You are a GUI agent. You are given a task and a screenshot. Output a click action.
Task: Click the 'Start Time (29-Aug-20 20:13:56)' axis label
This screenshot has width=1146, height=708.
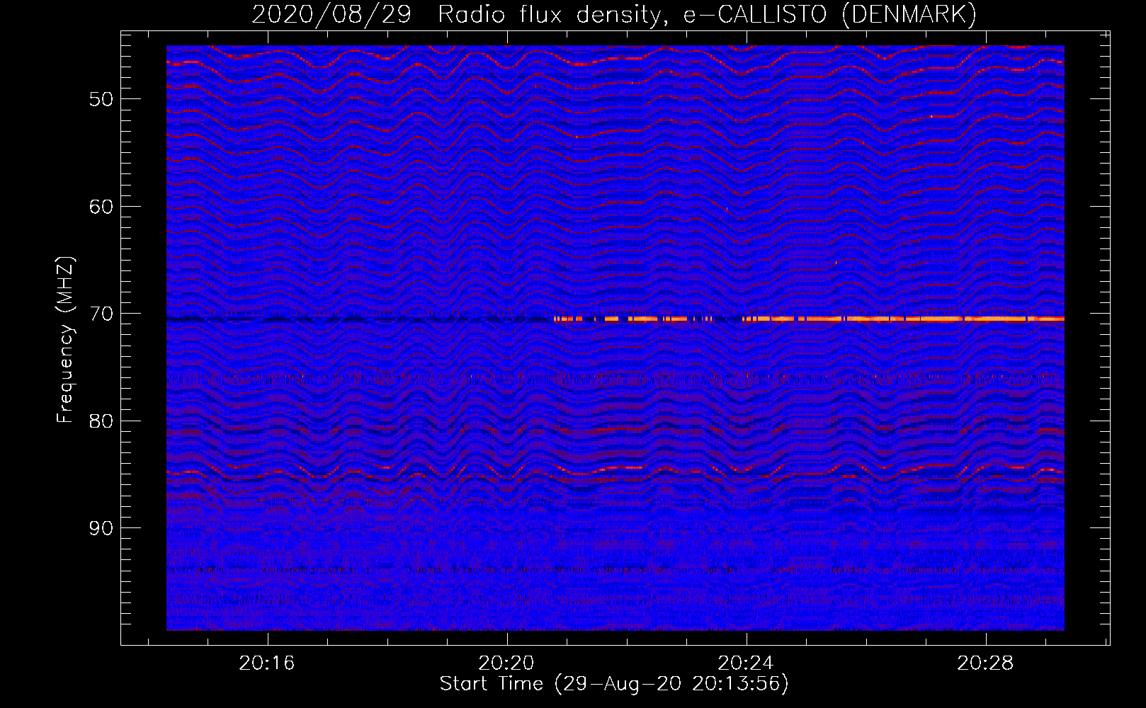coord(614,683)
